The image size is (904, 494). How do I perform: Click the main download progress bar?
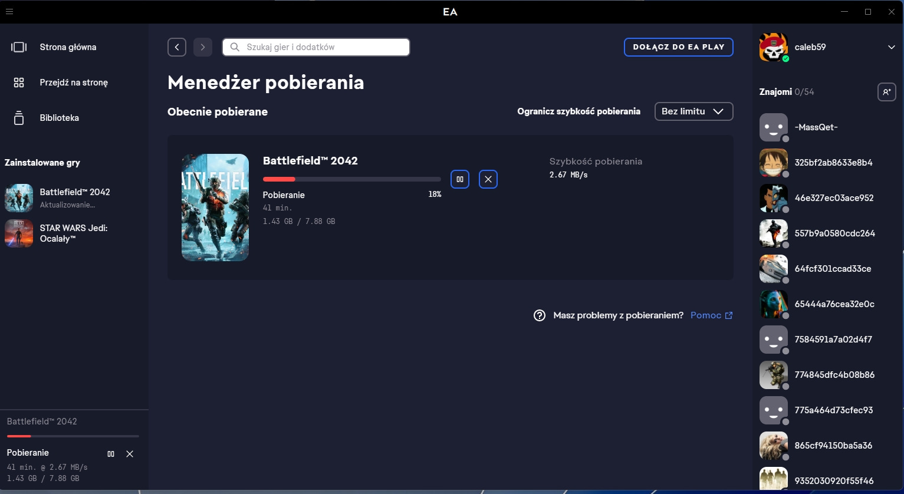[x=352, y=179]
